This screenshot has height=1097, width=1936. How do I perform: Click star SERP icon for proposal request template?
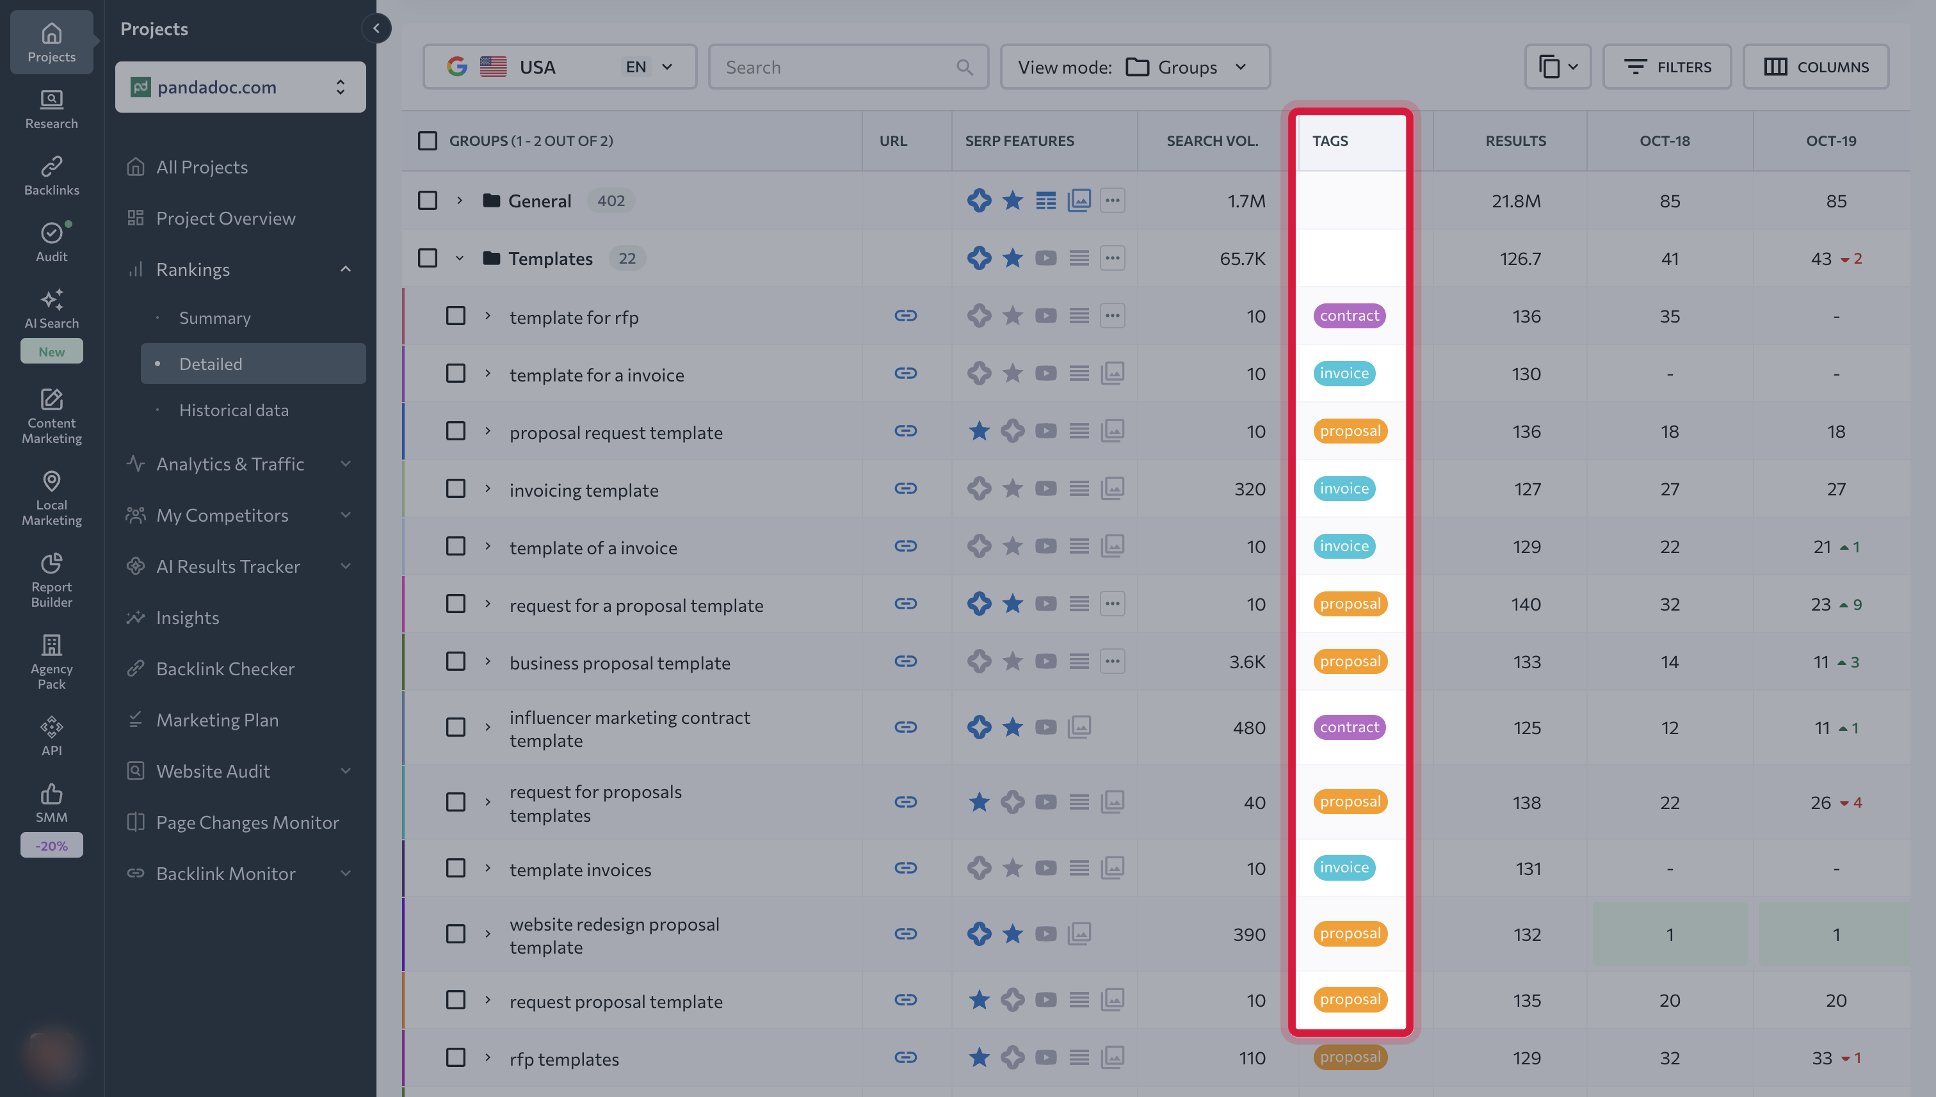pyautogui.click(x=979, y=431)
